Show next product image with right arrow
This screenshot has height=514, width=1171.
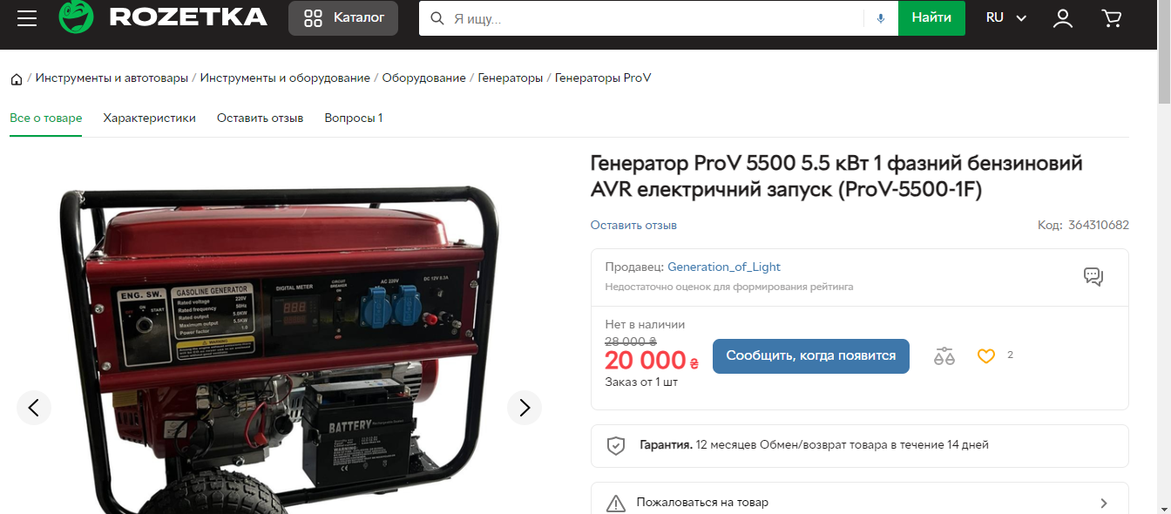[524, 407]
